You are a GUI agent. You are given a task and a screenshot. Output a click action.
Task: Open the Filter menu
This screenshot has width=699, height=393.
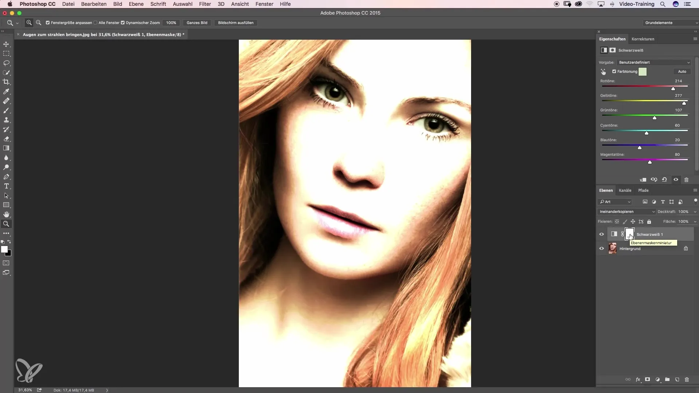click(205, 4)
